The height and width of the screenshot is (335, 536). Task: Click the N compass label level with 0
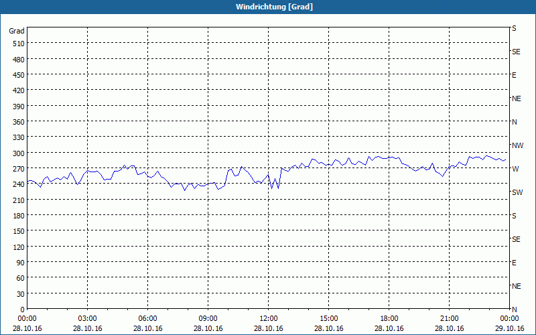(515, 310)
